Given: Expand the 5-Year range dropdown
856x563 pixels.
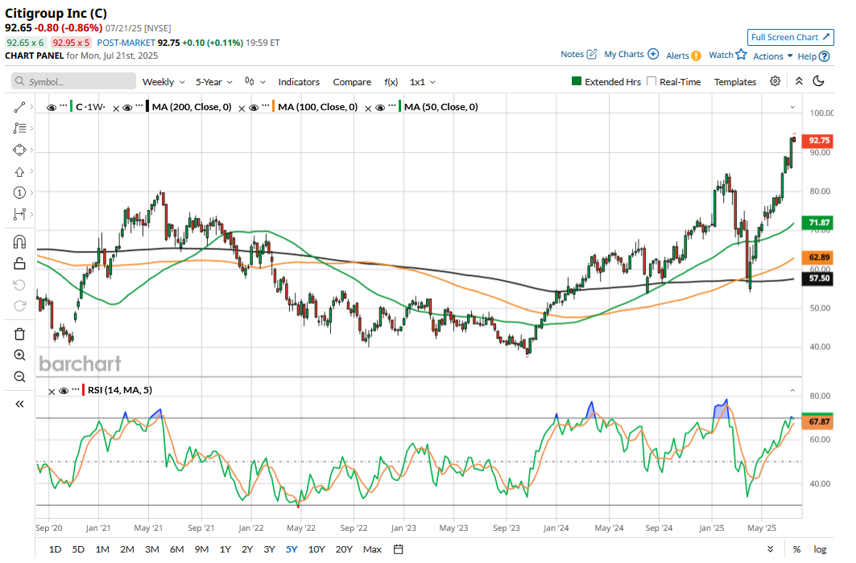Looking at the screenshot, I should [x=211, y=81].
